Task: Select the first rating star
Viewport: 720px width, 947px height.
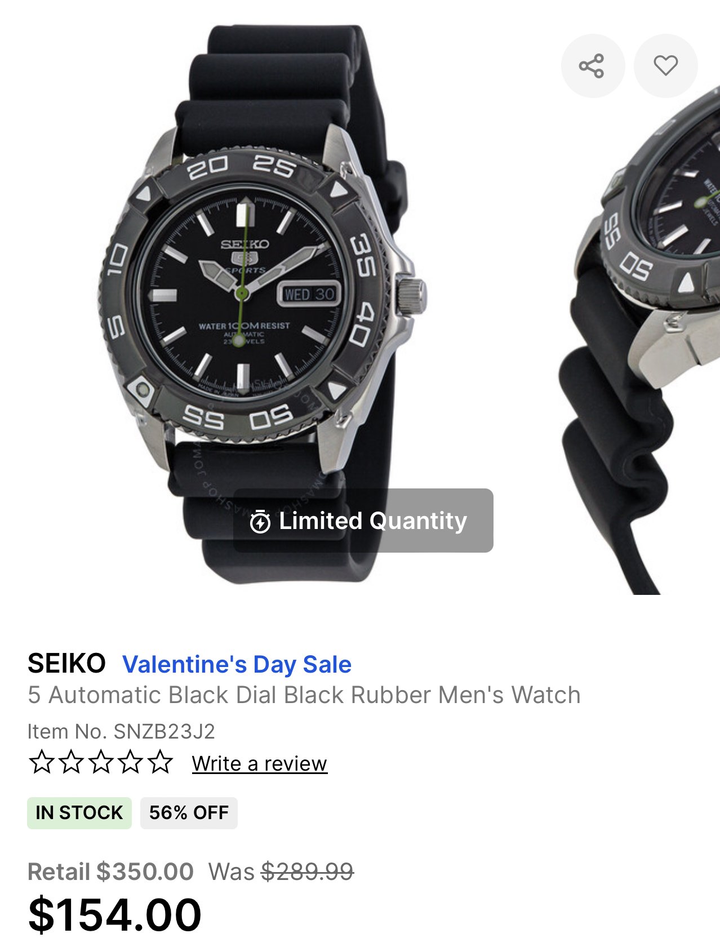Action: [41, 762]
